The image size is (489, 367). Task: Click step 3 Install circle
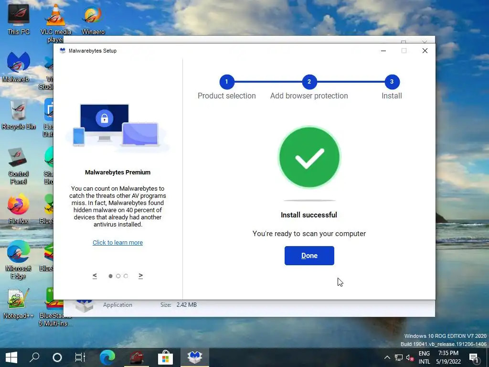click(x=392, y=82)
